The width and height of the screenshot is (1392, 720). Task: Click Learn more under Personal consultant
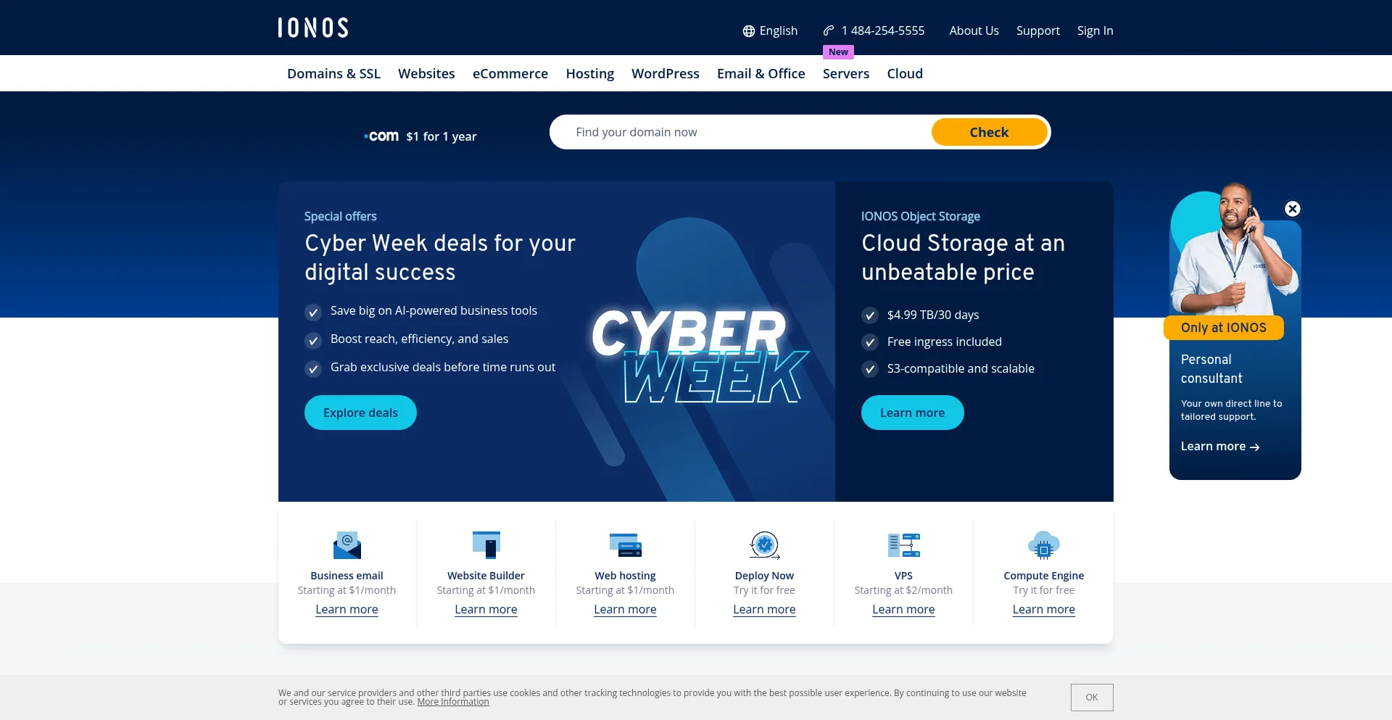point(1219,447)
